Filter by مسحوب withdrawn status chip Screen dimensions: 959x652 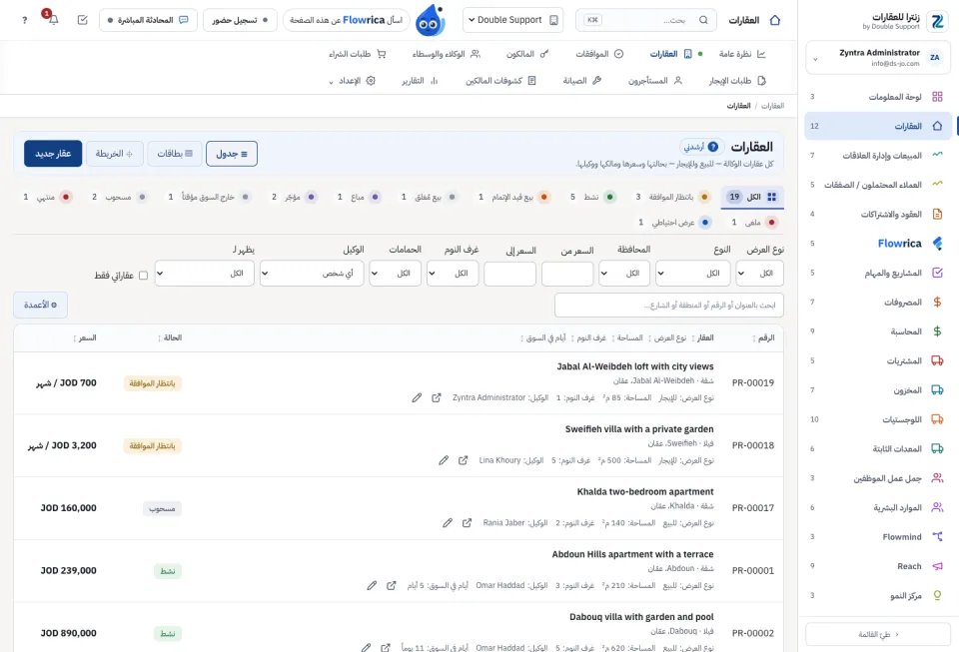click(x=119, y=197)
